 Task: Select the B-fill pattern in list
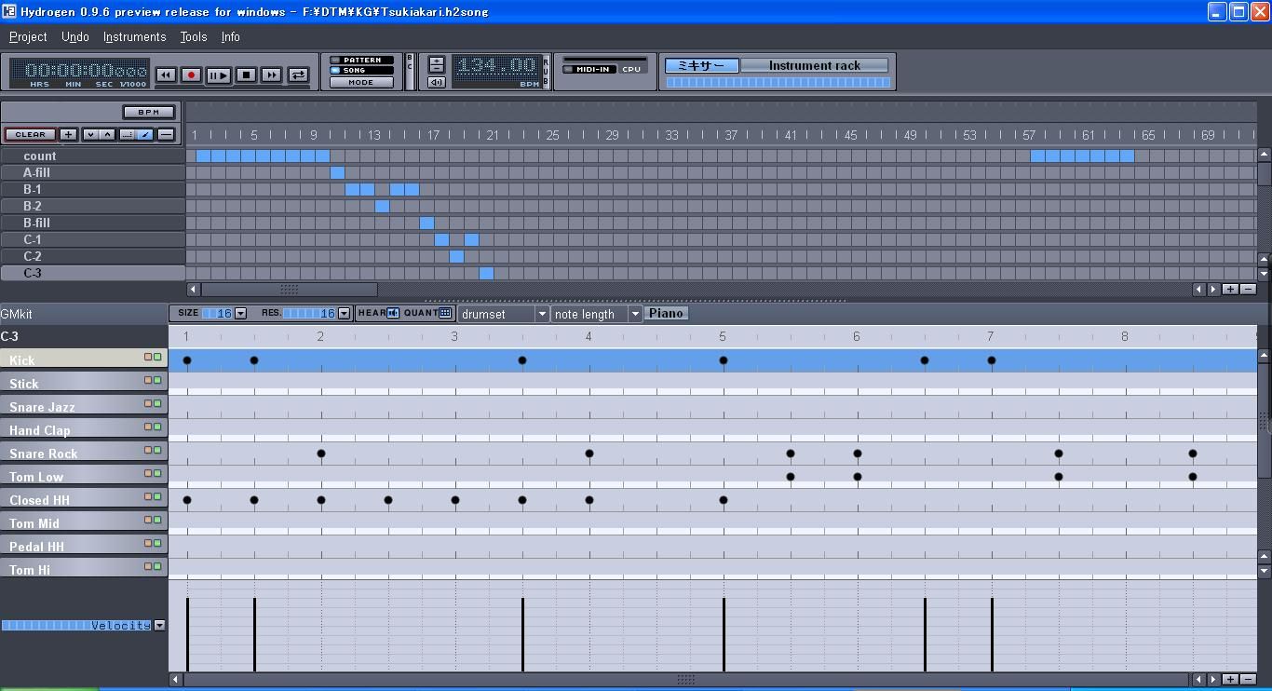pyautogui.click(x=93, y=223)
